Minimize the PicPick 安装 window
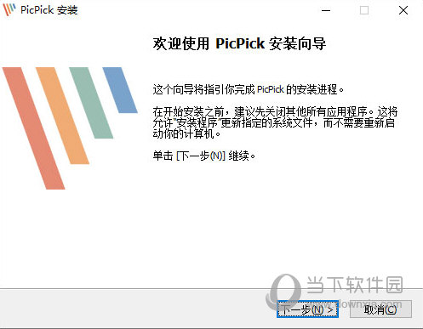This screenshot has width=423, height=329. click(x=326, y=10)
